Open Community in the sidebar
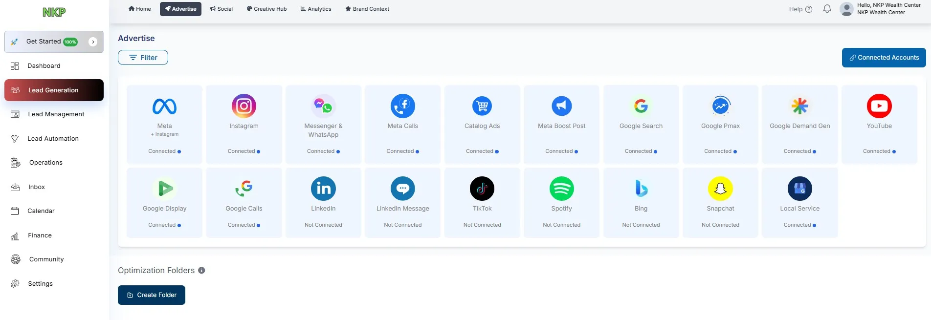The image size is (931, 320). point(54,259)
